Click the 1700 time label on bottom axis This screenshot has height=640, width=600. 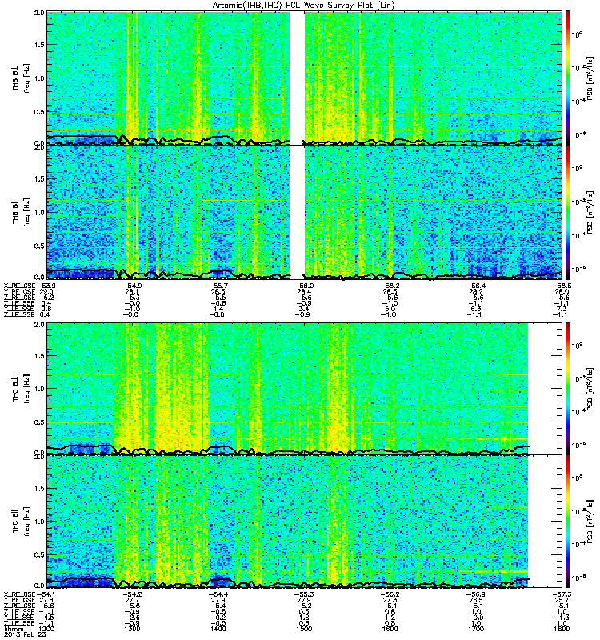(x=476, y=629)
